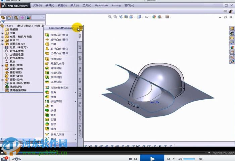
Task: Switch to the 曲面 surfaces CommandManager tab
Action: (80, 58)
